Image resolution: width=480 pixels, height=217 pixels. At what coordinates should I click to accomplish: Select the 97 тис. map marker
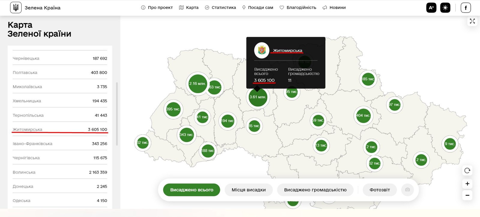(x=394, y=105)
